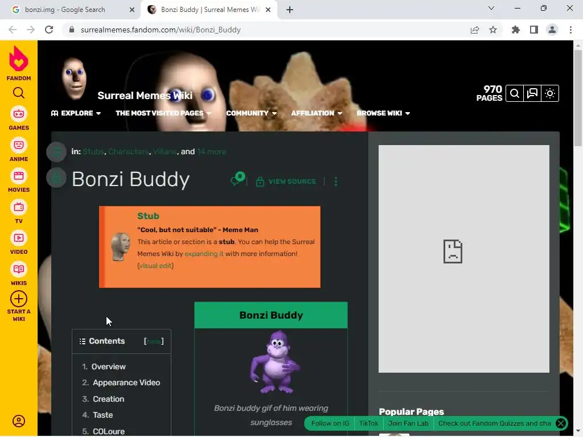Open the Wikis section icon
The height and width of the screenshot is (437, 583).
[19, 269]
